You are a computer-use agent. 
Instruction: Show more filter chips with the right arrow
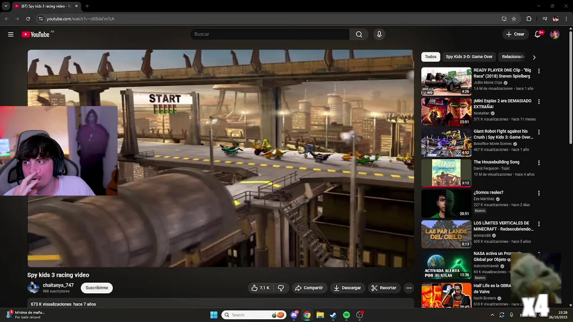coord(534,57)
